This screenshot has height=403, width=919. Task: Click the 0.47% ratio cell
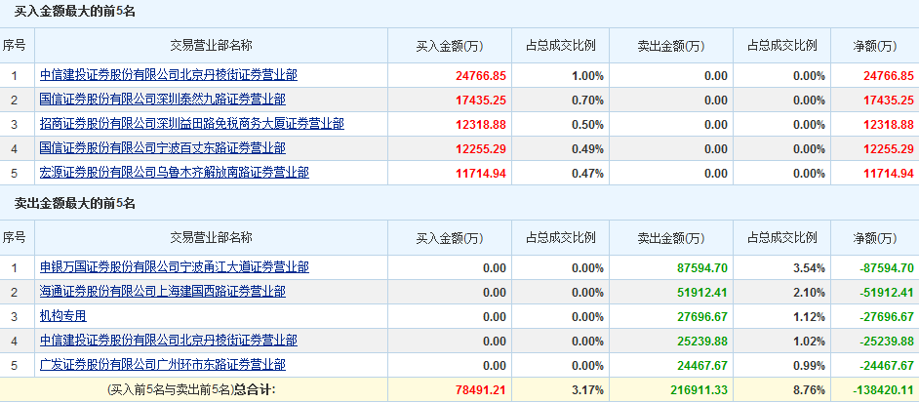pyautogui.click(x=587, y=174)
